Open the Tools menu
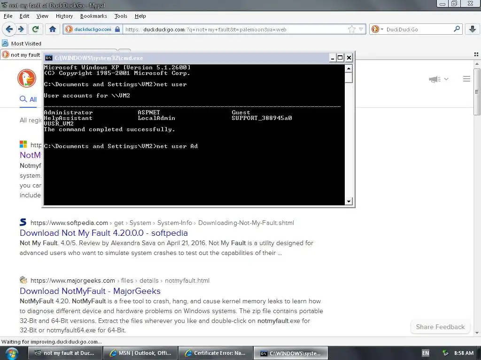The image size is (481, 360). click(121, 16)
